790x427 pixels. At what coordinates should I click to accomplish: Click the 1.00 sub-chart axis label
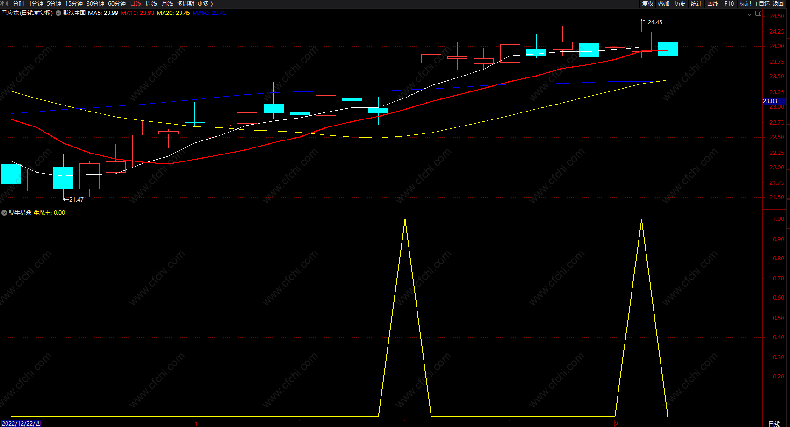[779, 219]
